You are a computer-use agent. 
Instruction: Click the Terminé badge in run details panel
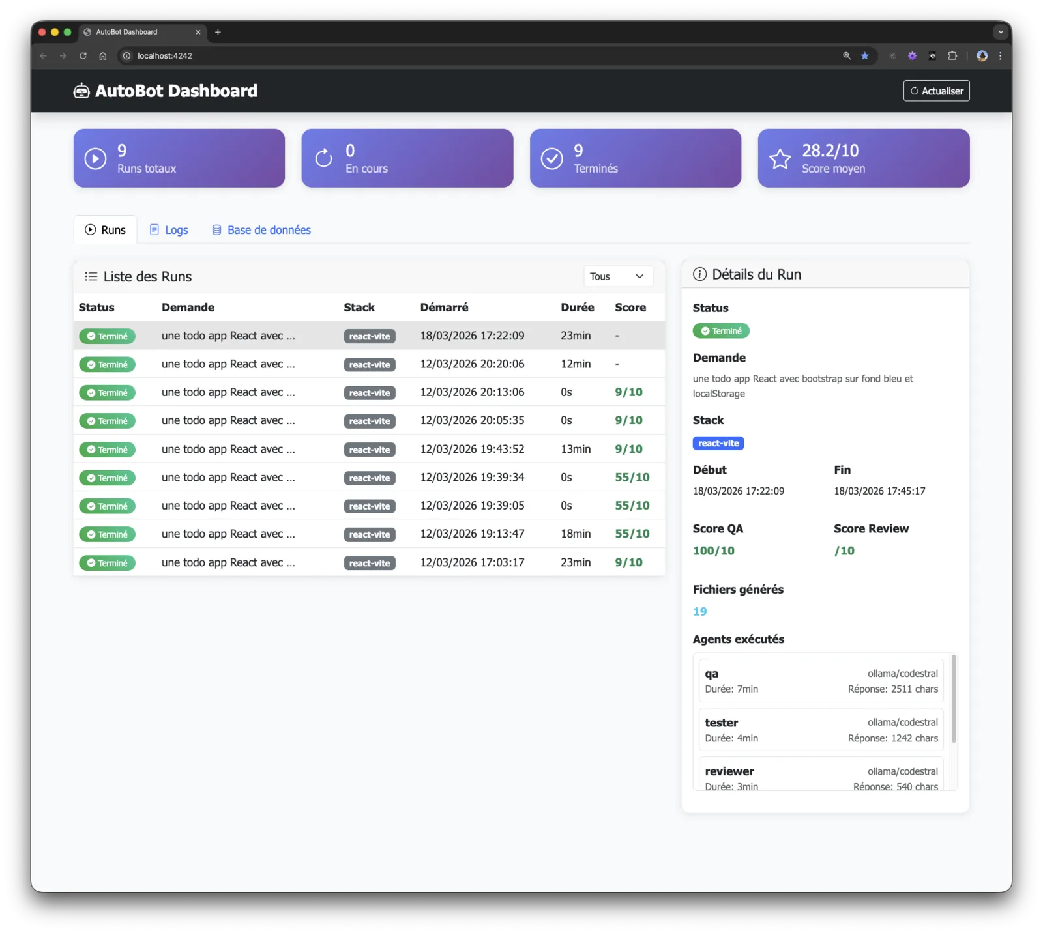click(721, 331)
